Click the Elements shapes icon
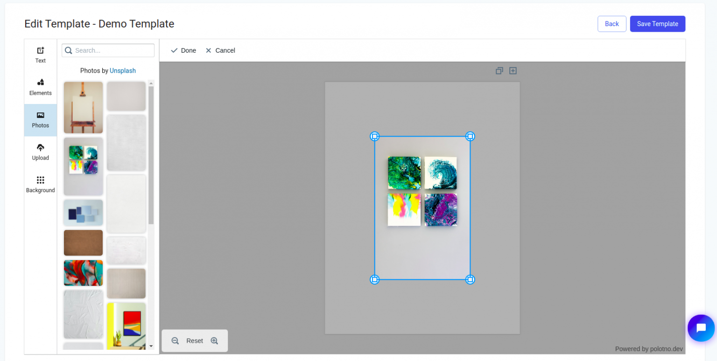This screenshot has width=717, height=361. point(41,83)
